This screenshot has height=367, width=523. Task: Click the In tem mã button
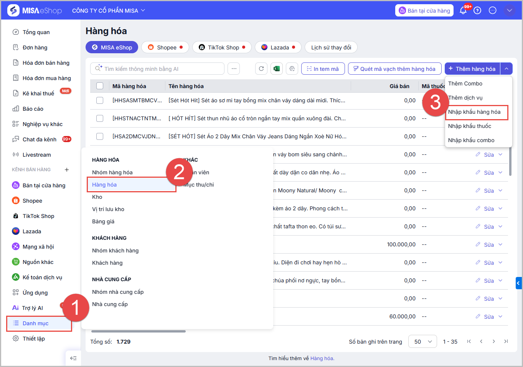point(323,69)
